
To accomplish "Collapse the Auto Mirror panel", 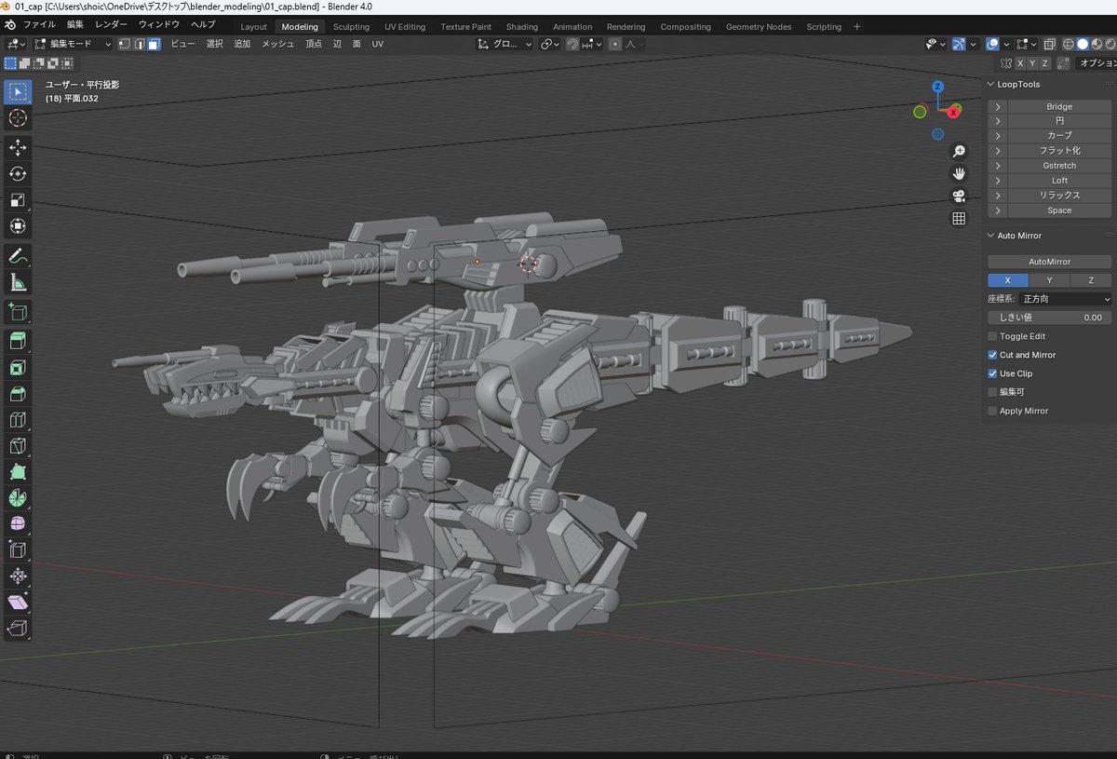I will point(991,236).
